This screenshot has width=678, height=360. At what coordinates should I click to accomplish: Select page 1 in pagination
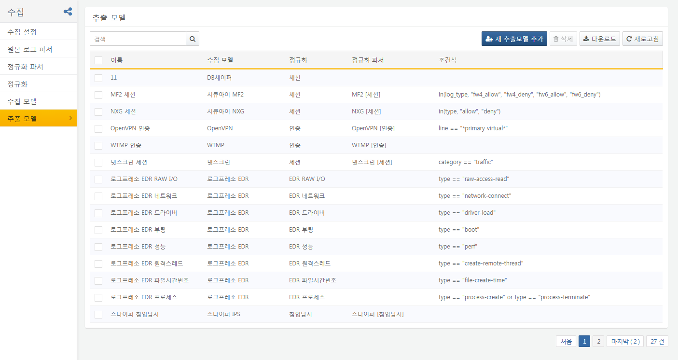(584, 341)
